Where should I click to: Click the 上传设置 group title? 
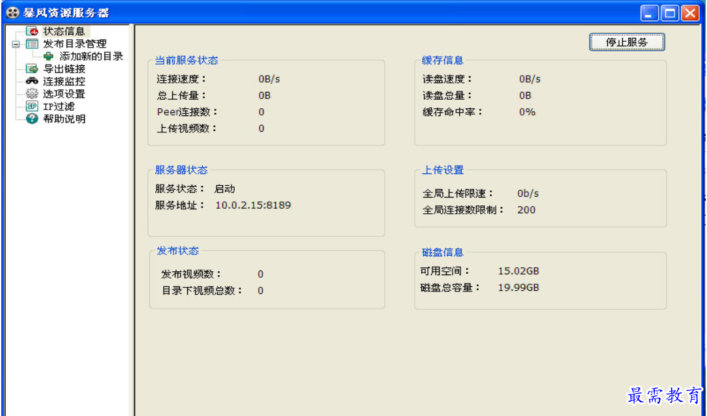[x=443, y=170]
